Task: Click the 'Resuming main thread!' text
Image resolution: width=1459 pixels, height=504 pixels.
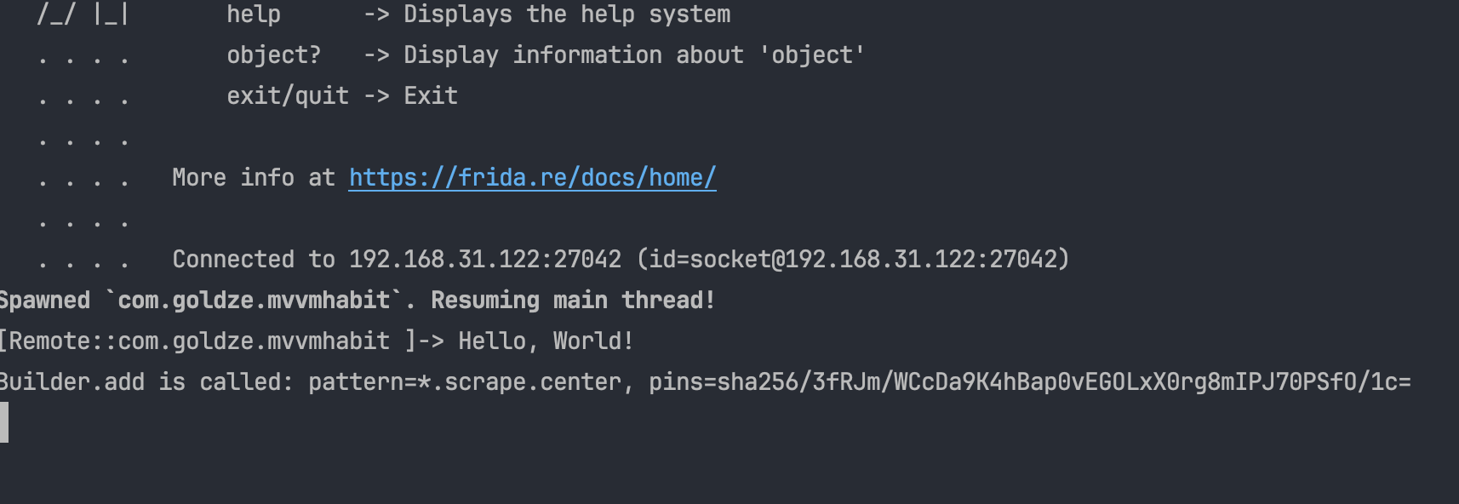Action: pos(573,300)
